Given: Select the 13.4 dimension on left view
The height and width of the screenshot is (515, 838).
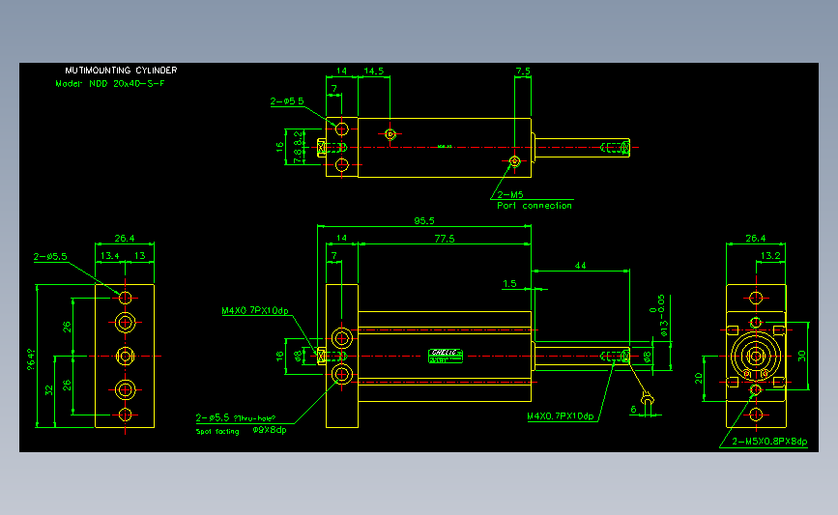Looking at the screenshot, I should pyautogui.click(x=109, y=255).
